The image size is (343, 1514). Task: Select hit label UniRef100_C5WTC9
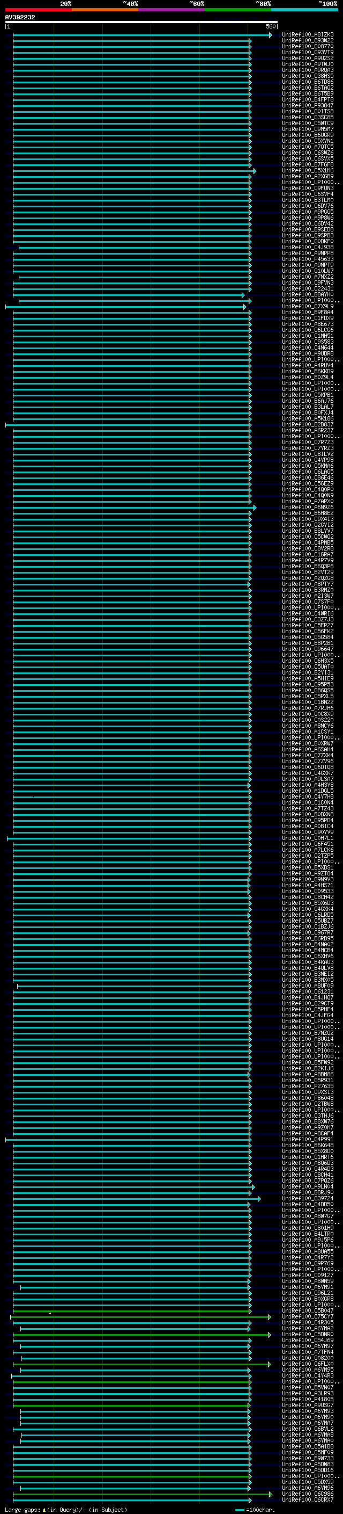tap(308, 123)
